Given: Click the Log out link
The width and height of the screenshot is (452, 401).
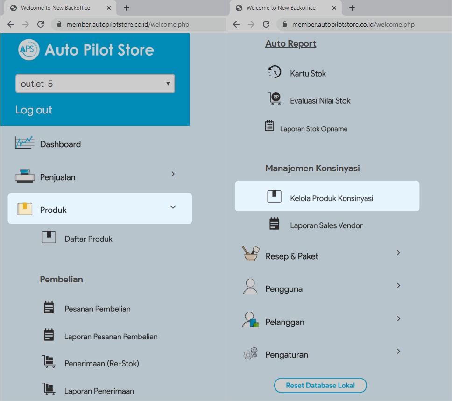Looking at the screenshot, I should pos(34,110).
